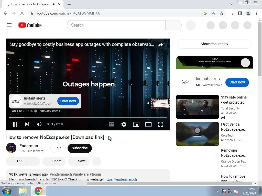Click Chrome taskbar icon
This screenshot has width=262, height=196.
pos(38,191)
